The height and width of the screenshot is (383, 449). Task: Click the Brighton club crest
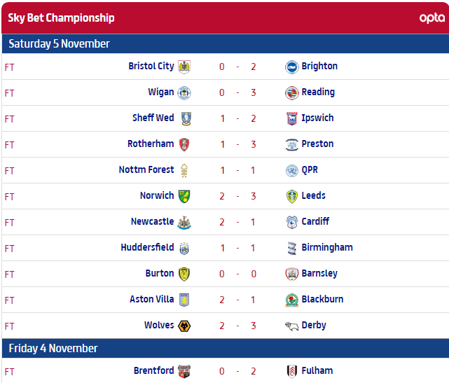click(x=291, y=67)
